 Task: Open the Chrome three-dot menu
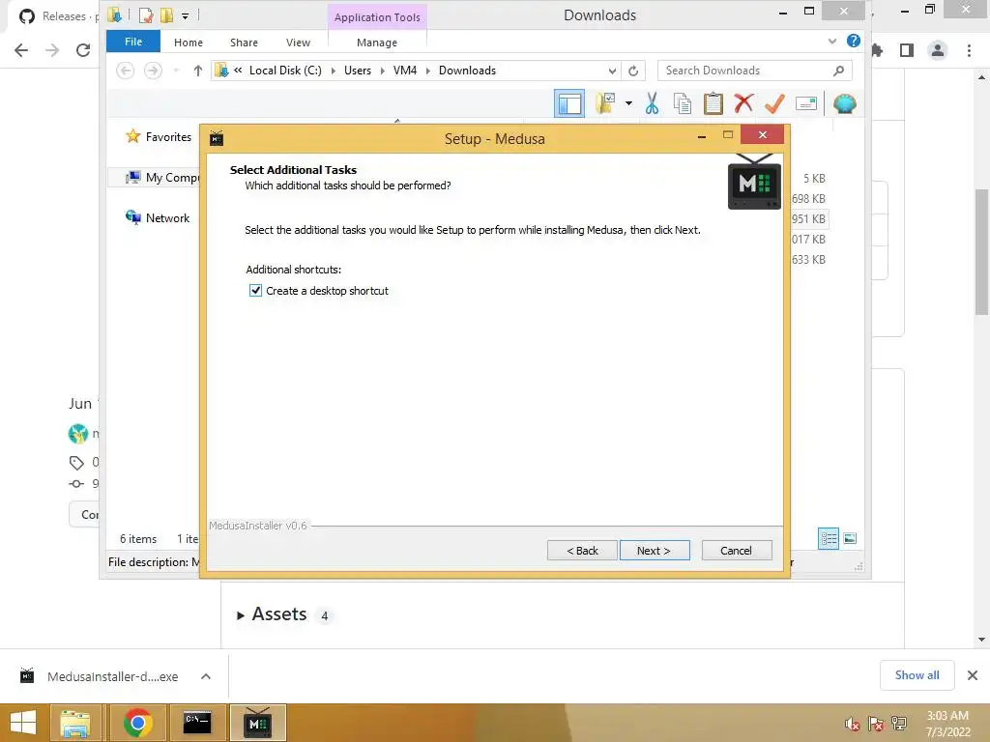[969, 50]
